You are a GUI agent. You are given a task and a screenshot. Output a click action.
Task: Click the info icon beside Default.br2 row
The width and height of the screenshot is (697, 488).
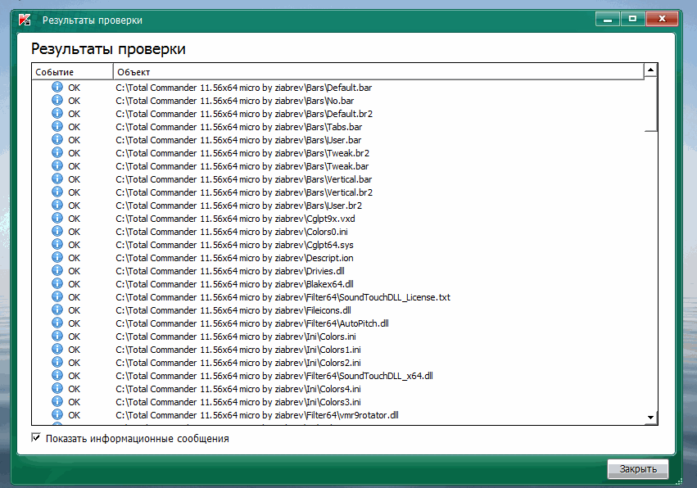[57, 113]
